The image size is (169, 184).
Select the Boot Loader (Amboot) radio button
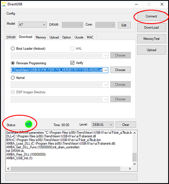point(13,49)
